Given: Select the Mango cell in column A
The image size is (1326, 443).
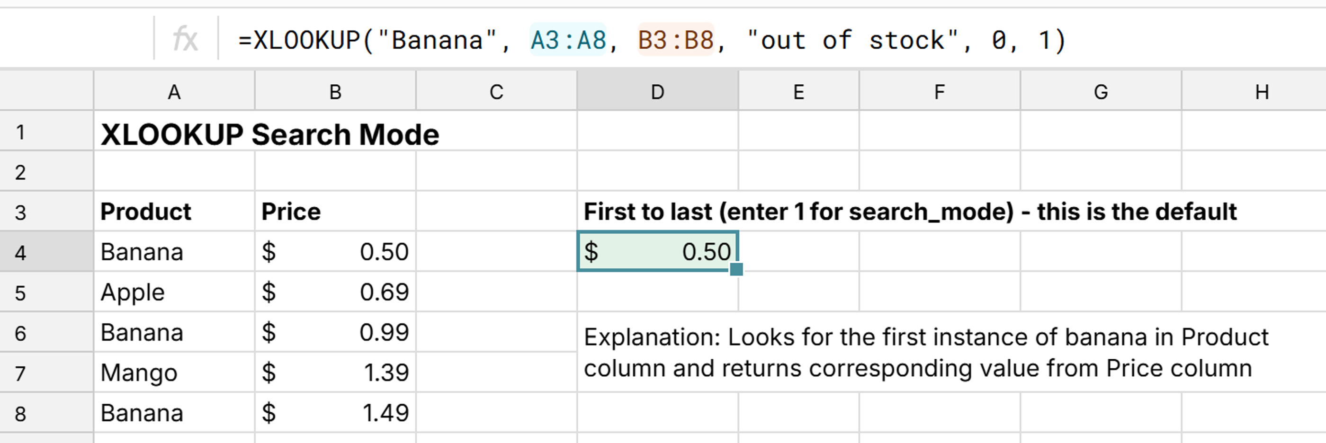Looking at the screenshot, I should pyautogui.click(x=174, y=372).
